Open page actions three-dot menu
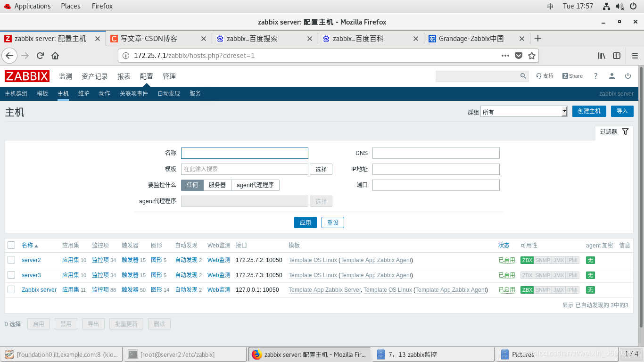Image resolution: width=644 pixels, height=362 pixels. 505,56
